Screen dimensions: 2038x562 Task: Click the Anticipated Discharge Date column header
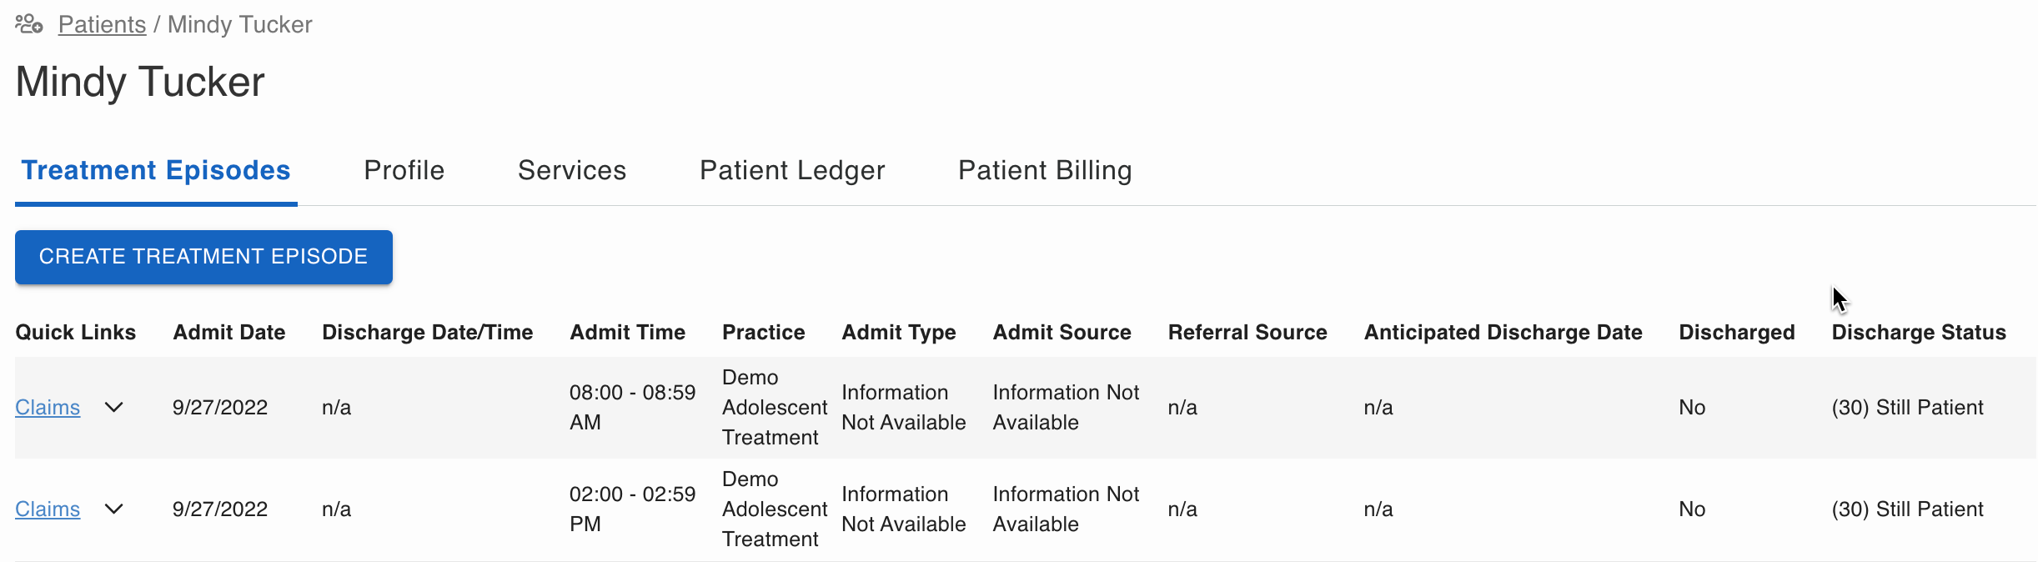pyautogui.click(x=1503, y=333)
